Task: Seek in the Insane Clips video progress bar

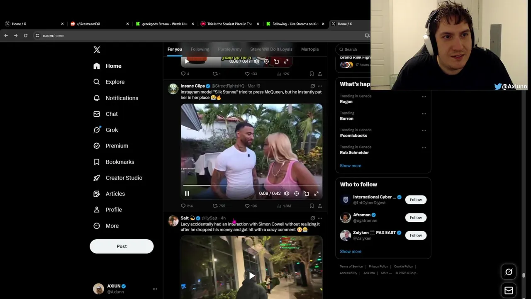Action: [251, 185]
